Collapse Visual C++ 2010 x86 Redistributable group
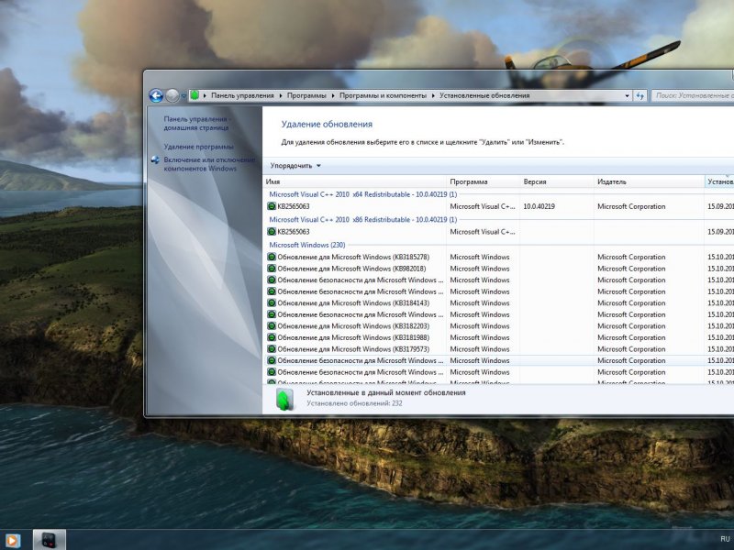The image size is (734, 550). pyautogui.click(x=362, y=219)
